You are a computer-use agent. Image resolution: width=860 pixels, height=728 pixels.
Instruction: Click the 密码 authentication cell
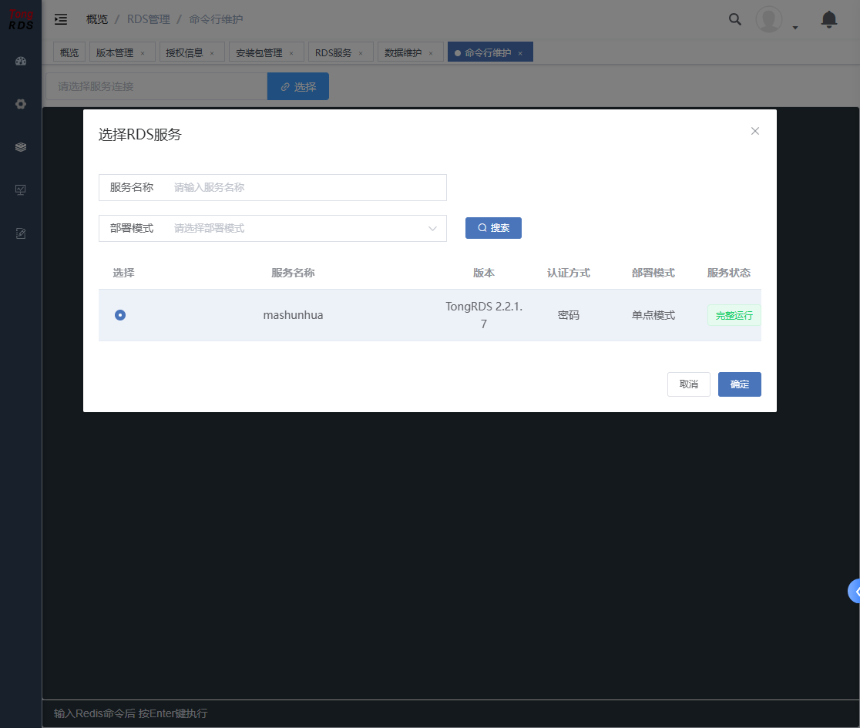pos(568,315)
